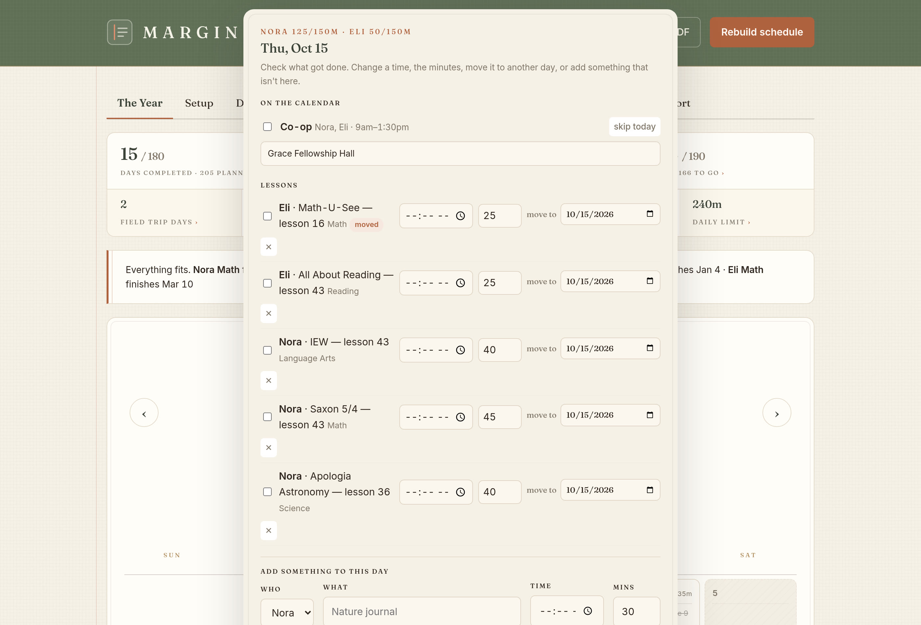Mark Eli All About Reading lesson 43 done

267,283
